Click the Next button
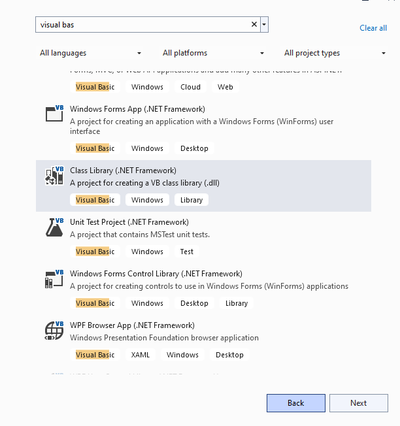The height and width of the screenshot is (426, 400). (359, 403)
